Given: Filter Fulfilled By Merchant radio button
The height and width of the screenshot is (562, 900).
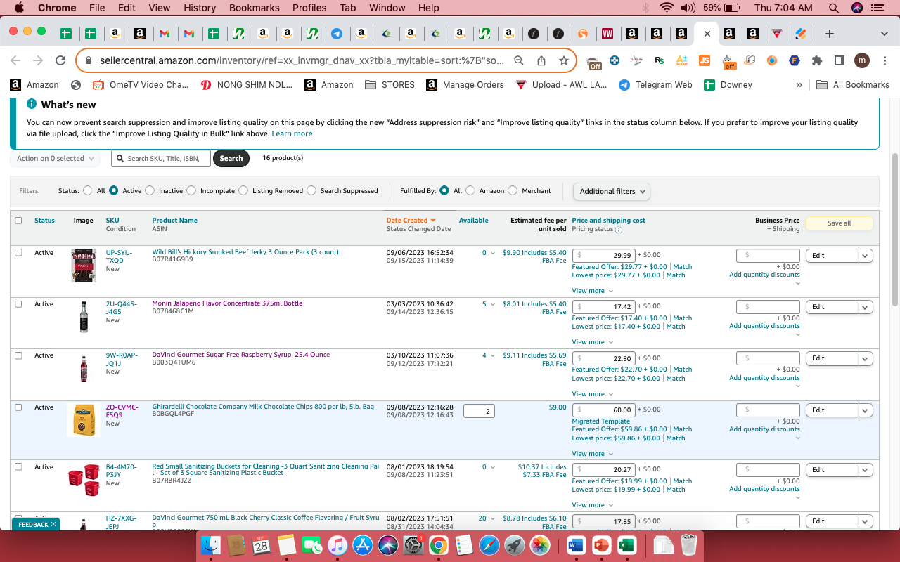Looking at the screenshot, I should click(513, 190).
